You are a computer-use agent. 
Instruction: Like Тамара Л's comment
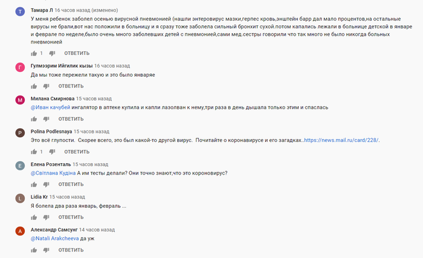34,53
